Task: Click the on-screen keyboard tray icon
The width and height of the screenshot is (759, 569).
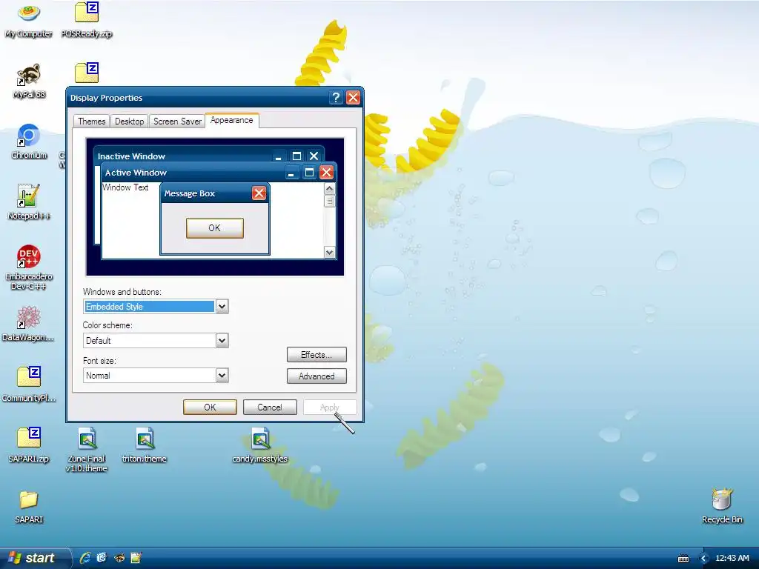Action: coord(683,559)
